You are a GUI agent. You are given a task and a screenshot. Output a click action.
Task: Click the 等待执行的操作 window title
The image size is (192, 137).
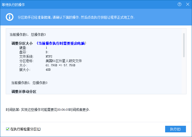(13, 5)
